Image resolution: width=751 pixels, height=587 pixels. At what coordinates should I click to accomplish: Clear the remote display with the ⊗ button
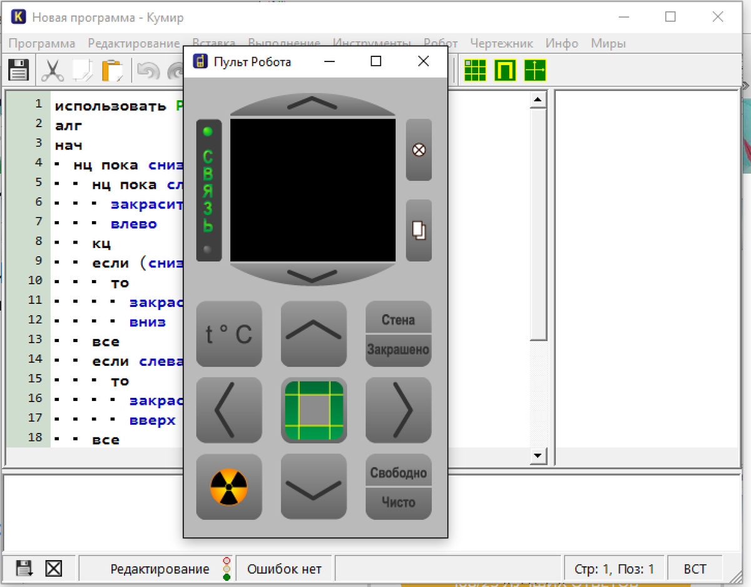pos(419,150)
